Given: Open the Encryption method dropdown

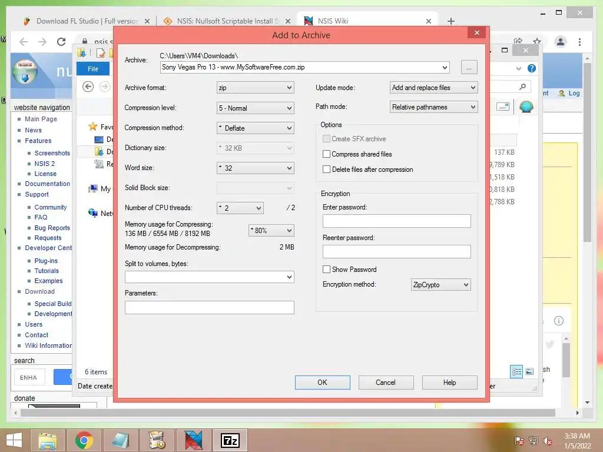Looking at the screenshot, I should pyautogui.click(x=440, y=285).
